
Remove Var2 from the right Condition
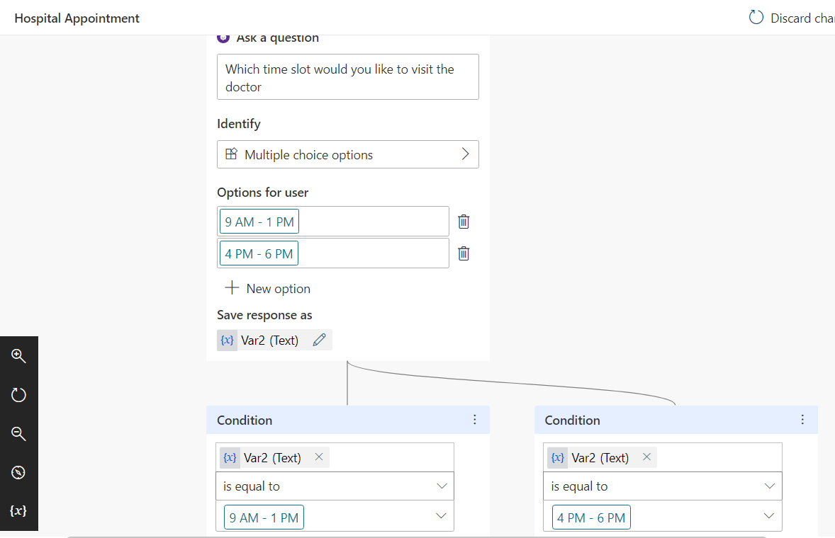(x=646, y=457)
